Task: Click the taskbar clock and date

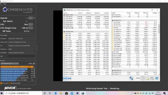Action: tap(158, 93)
